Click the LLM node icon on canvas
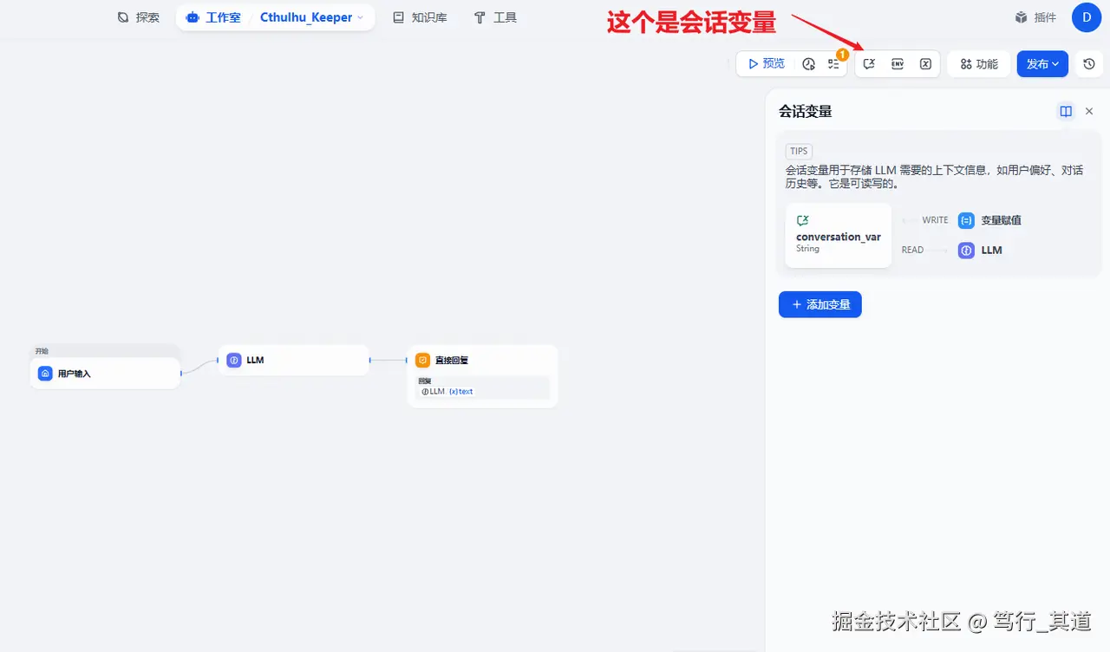 point(234,360)
